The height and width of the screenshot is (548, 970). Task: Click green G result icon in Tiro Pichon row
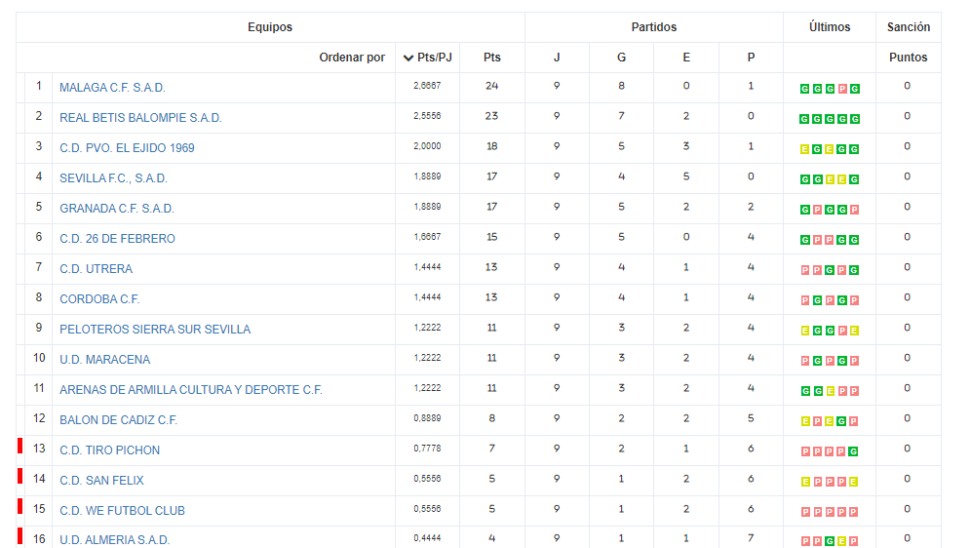[x=854, y=452]
